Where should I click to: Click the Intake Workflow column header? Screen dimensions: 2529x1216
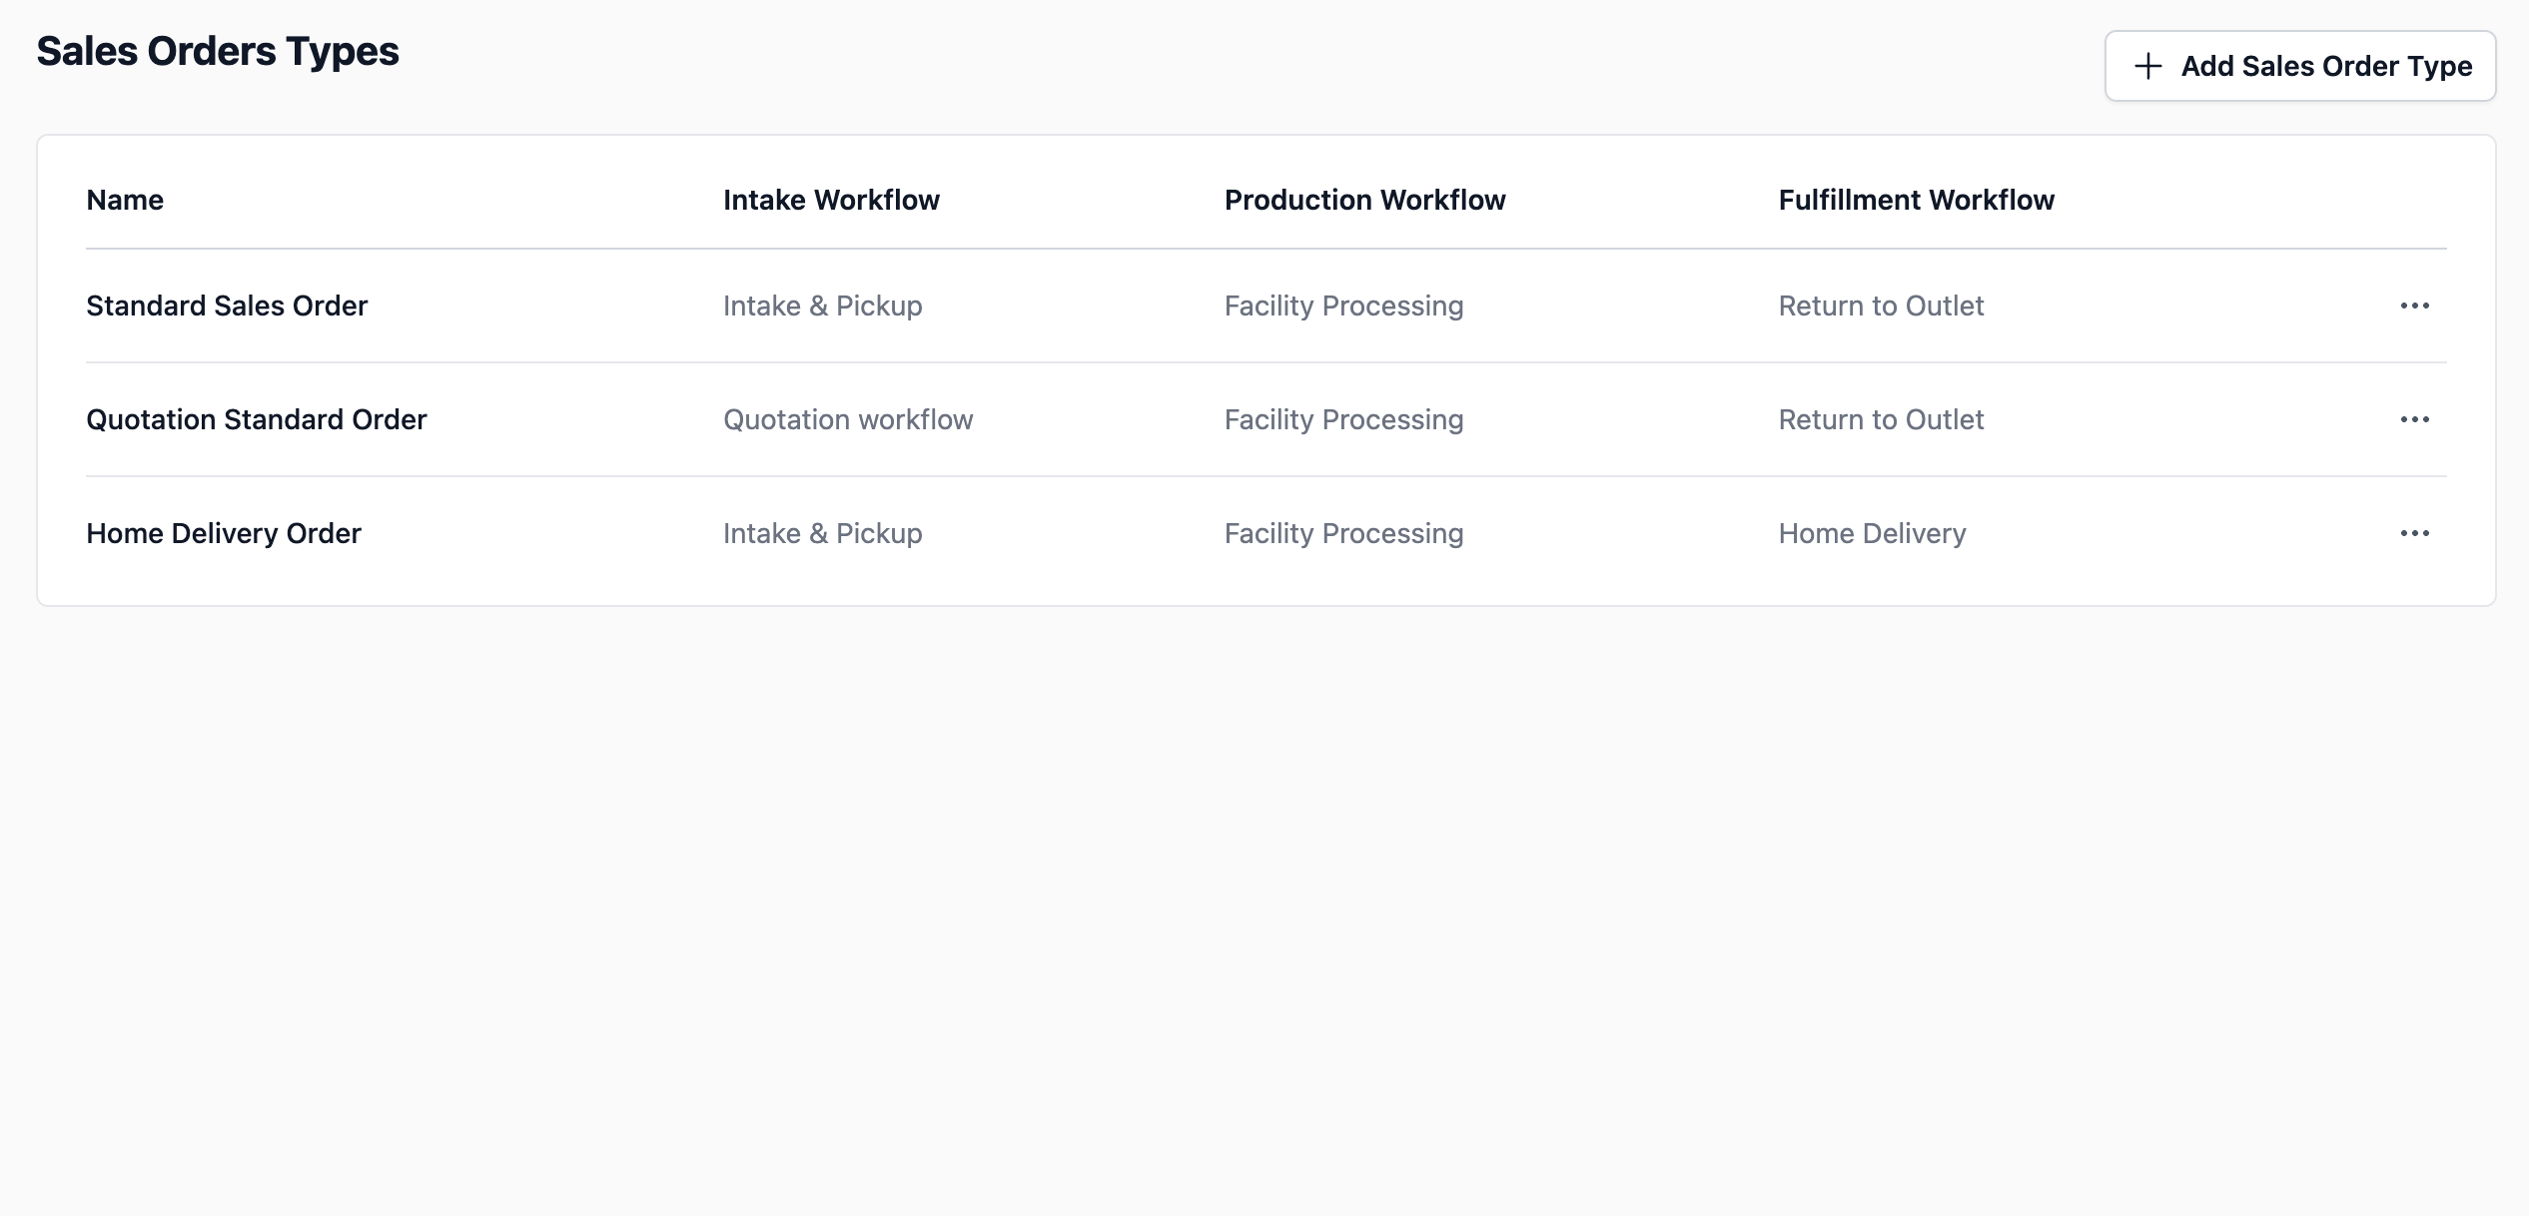tap(831, 200)
